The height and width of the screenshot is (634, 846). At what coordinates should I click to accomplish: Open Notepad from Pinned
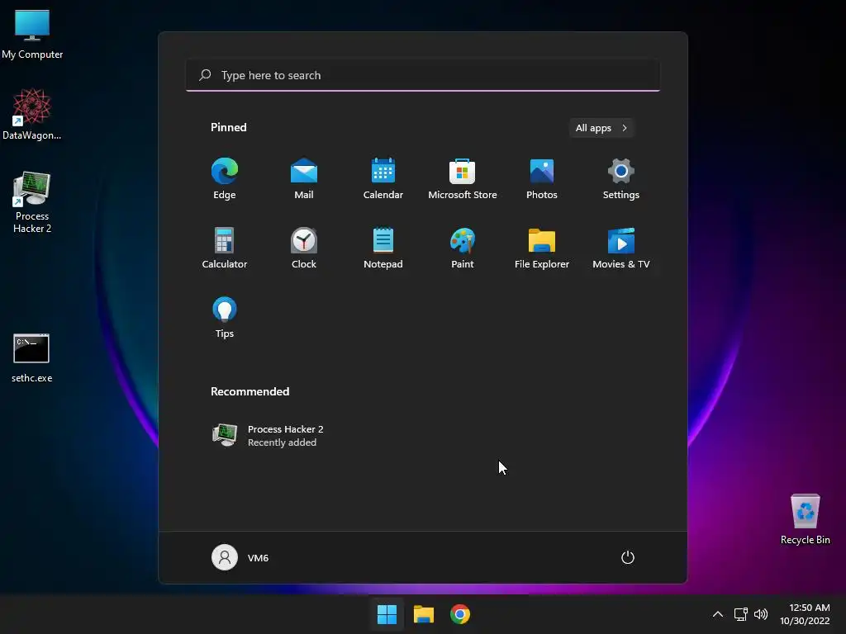click(383, 248)
